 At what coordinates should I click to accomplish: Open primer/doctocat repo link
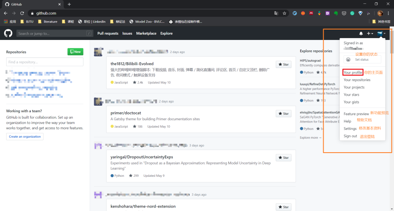[x=126, y=113]
